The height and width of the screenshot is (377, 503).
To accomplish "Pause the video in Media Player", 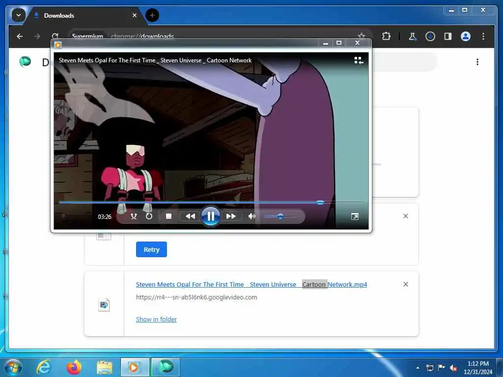I will 210,216.
